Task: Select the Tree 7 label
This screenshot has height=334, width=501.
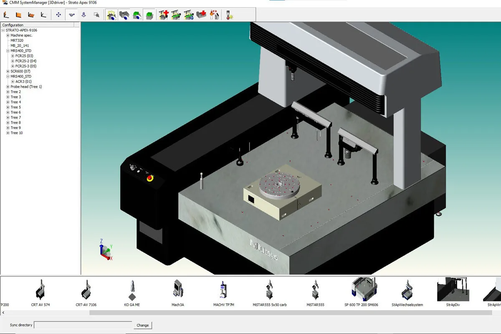Action: [15, 117]
